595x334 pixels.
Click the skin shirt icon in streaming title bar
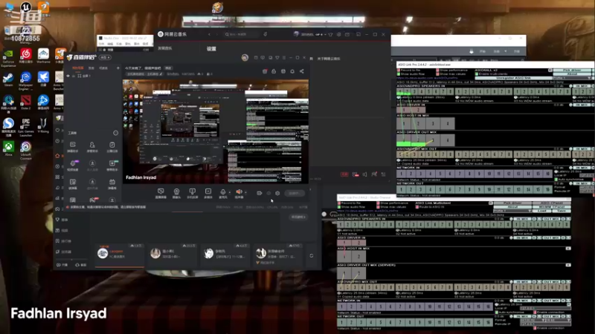(277, 58)
